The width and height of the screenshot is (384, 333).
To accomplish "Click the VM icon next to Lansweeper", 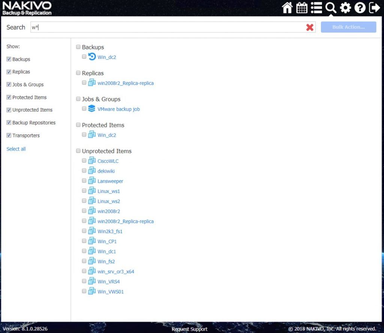I will pos(92,181).
